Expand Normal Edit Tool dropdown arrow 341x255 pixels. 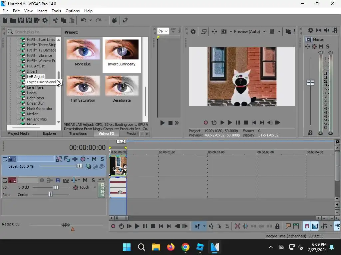204,226
